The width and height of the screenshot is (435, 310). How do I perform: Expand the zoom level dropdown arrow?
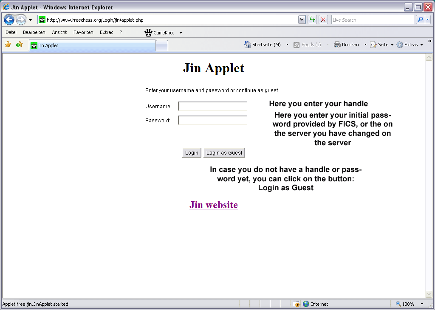(x=422, y=304)
